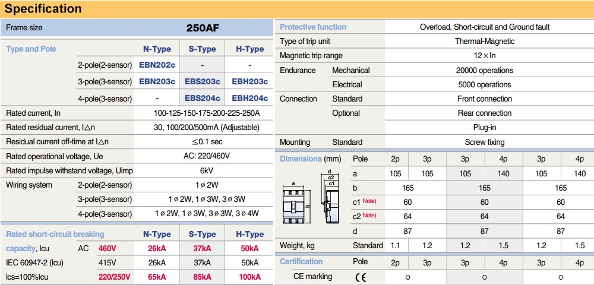Click the Rated impulse withstand voltage, Uimp label
594x285 pixels.
(x=69, y=171)
